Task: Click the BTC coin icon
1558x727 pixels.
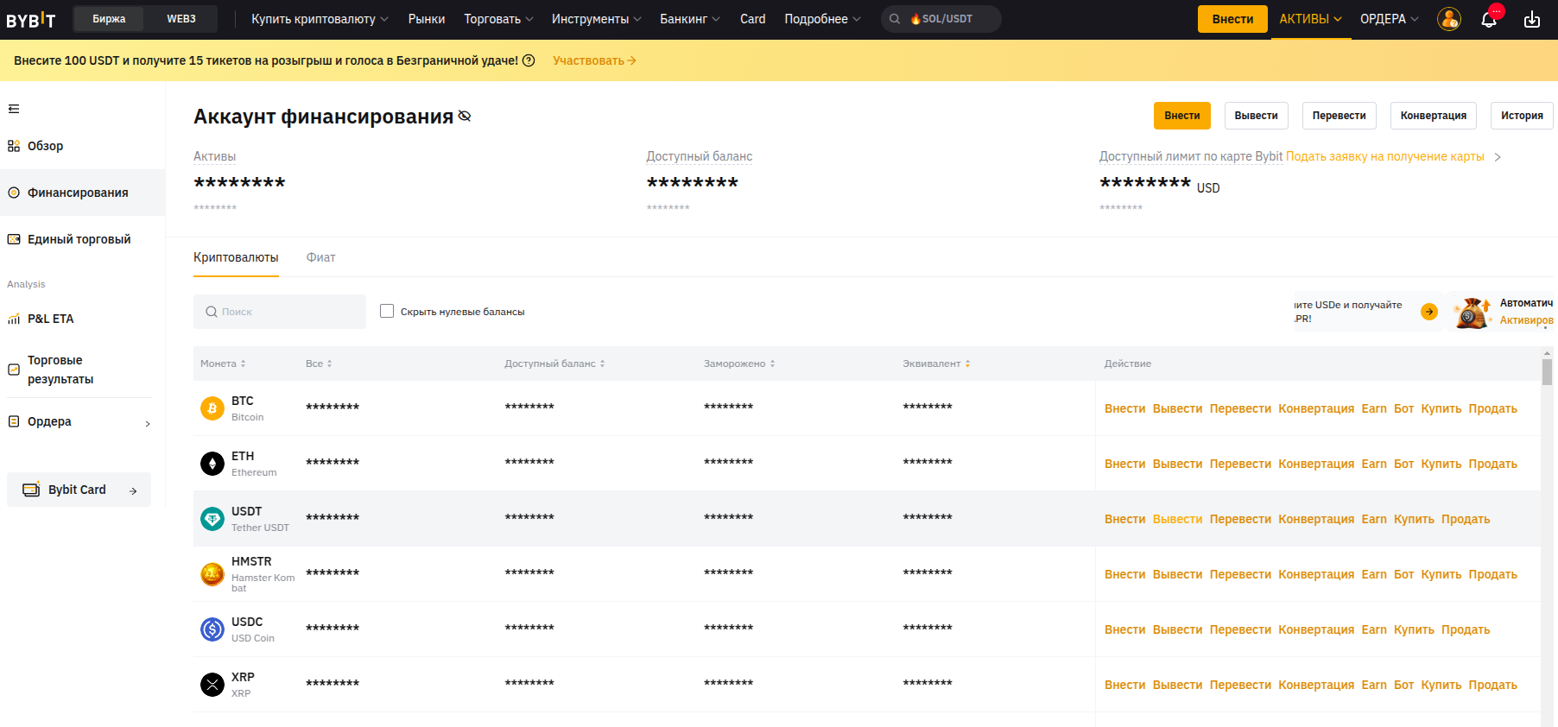Action: point(212,408)
